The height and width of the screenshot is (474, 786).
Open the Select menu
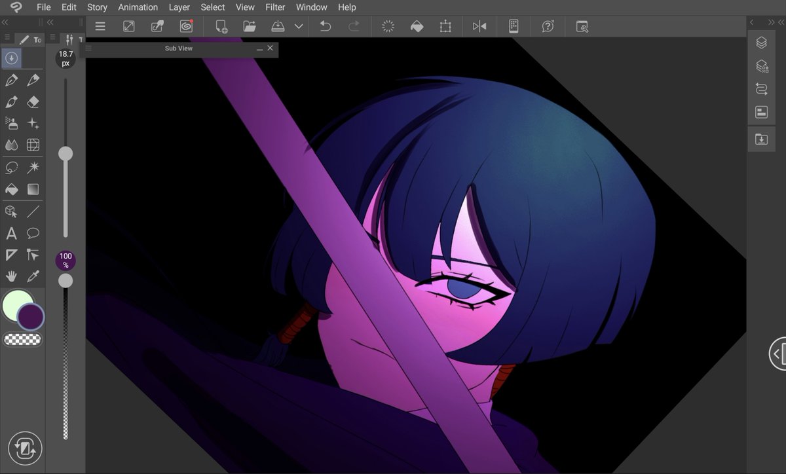click(213, 7)
